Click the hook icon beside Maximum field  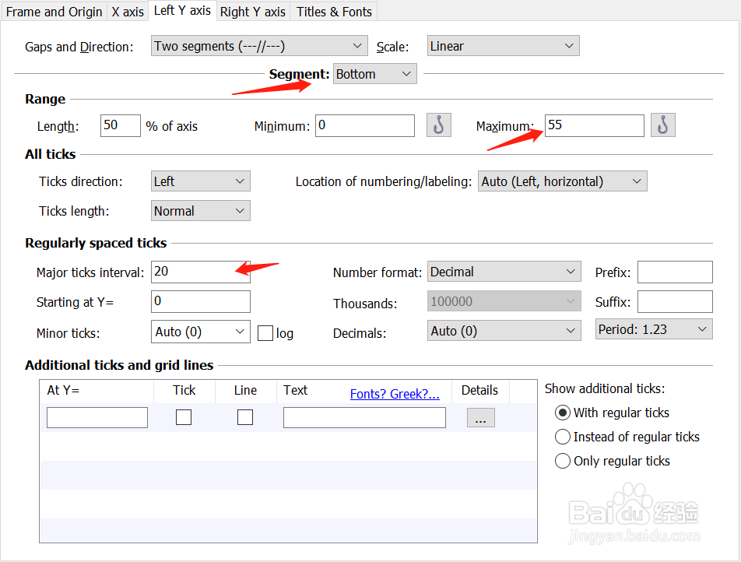(662, 125)
